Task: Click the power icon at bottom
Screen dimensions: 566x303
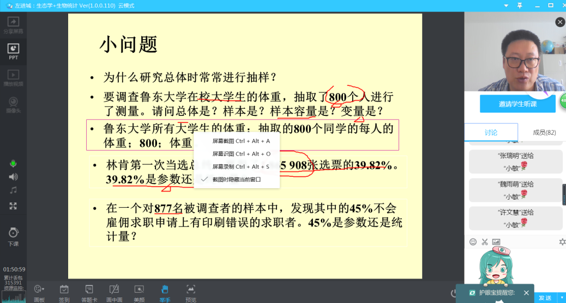Action: pos(454,293)
